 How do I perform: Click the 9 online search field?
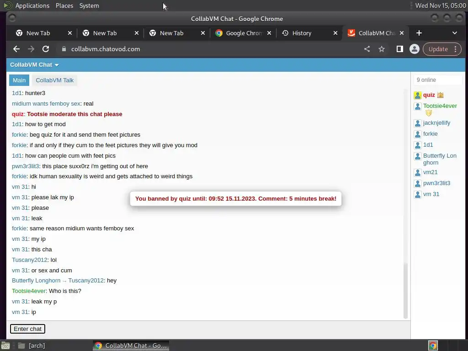(437, 80)
